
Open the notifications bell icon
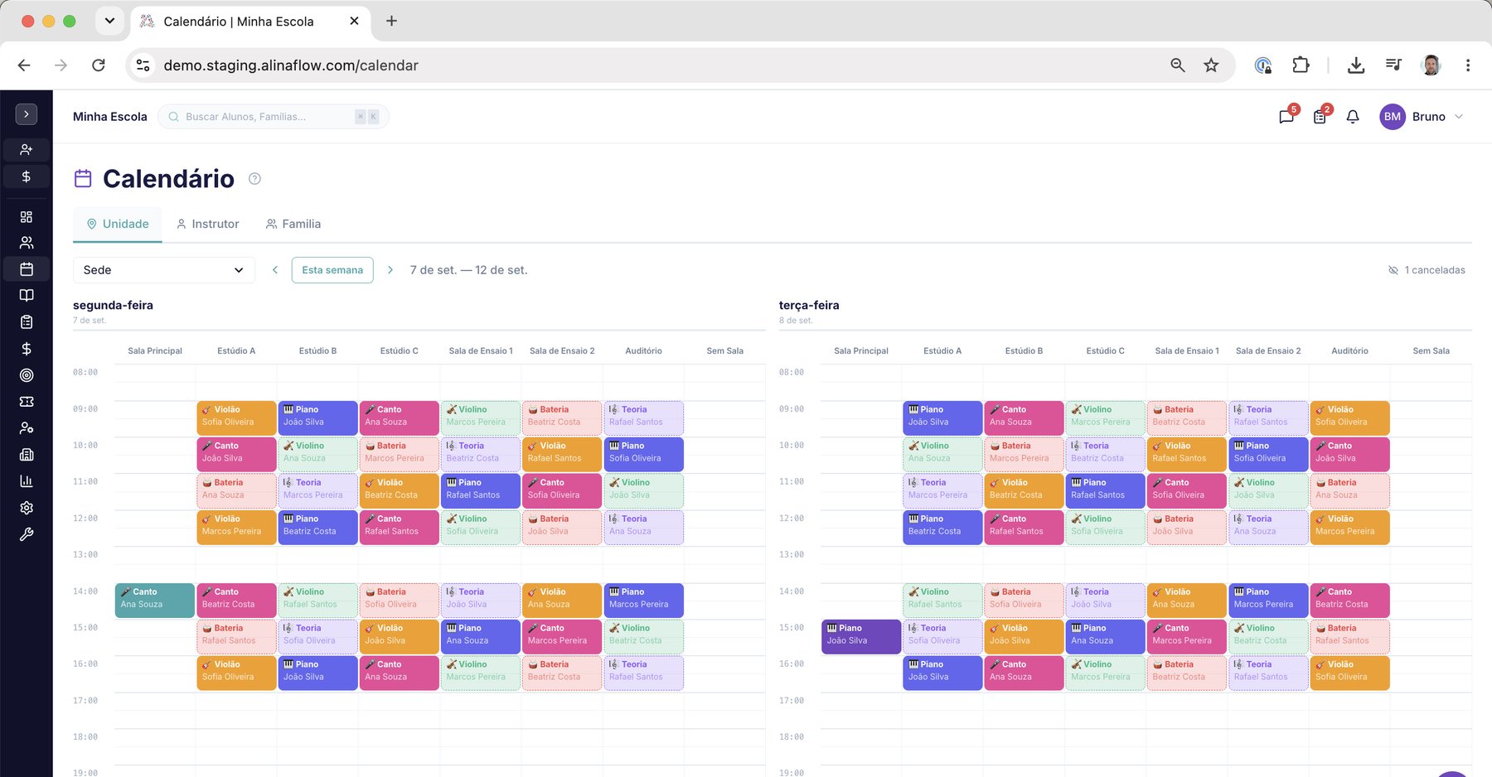point(1353,117)
